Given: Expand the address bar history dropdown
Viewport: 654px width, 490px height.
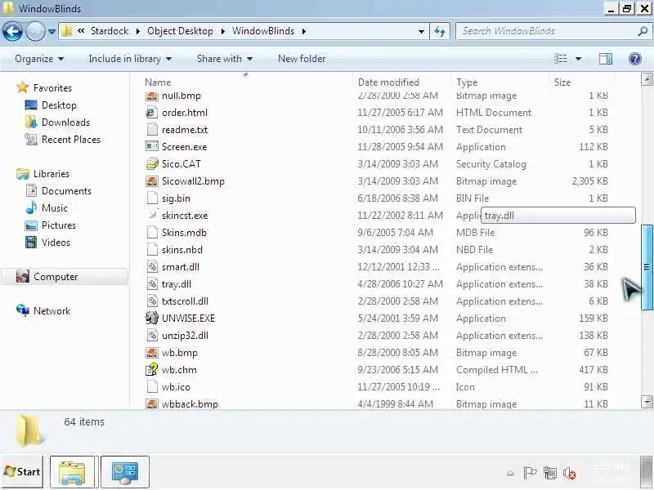Looking at the screenshot, I should (x=421, y=31).
